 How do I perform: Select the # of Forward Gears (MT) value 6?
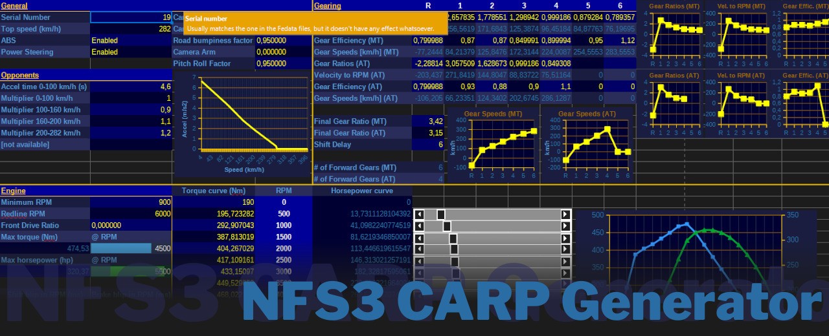428,168
